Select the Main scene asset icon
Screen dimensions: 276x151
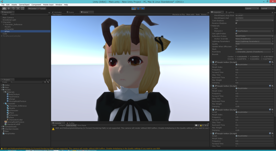click(x=3, y=131)
